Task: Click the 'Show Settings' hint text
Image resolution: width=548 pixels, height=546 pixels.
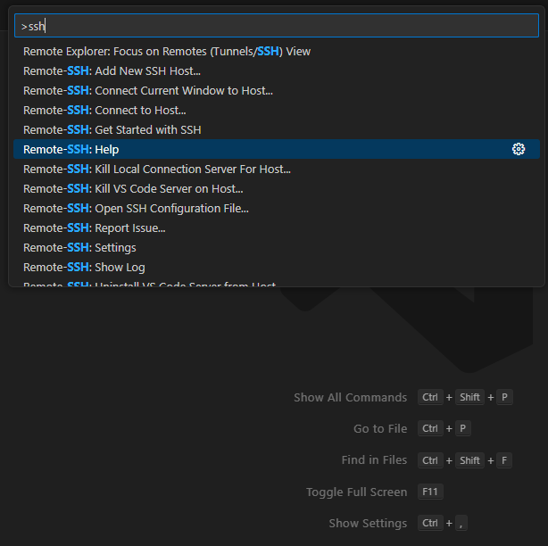Action: point(368,523)
